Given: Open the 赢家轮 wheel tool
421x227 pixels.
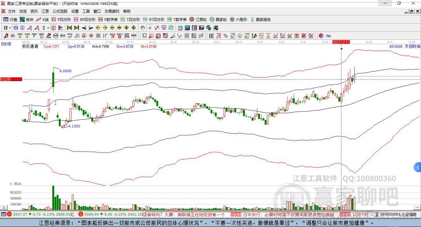Looking at the screenshot, I should click(x=218, y=20).
